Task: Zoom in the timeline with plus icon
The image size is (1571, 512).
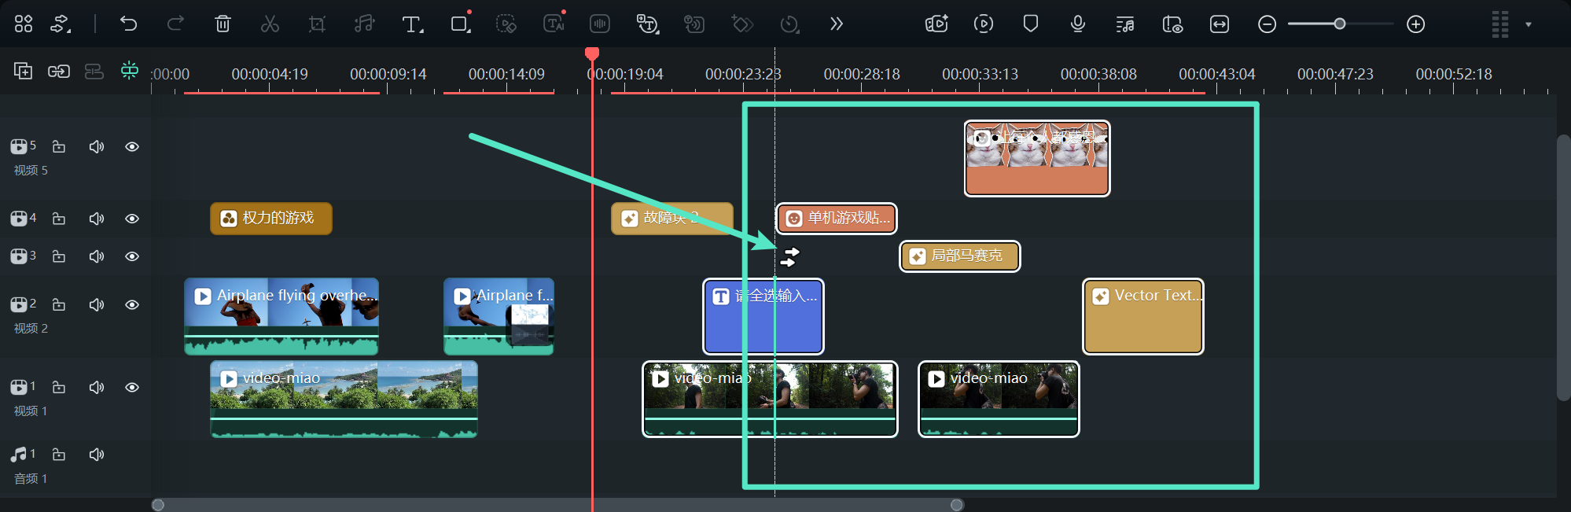Action: (1415, 24)
